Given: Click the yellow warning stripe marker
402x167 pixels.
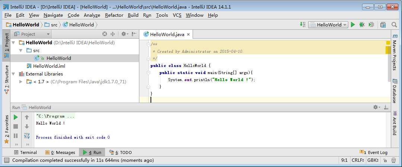Looking at the screenshot, I should tap(388, 50).
